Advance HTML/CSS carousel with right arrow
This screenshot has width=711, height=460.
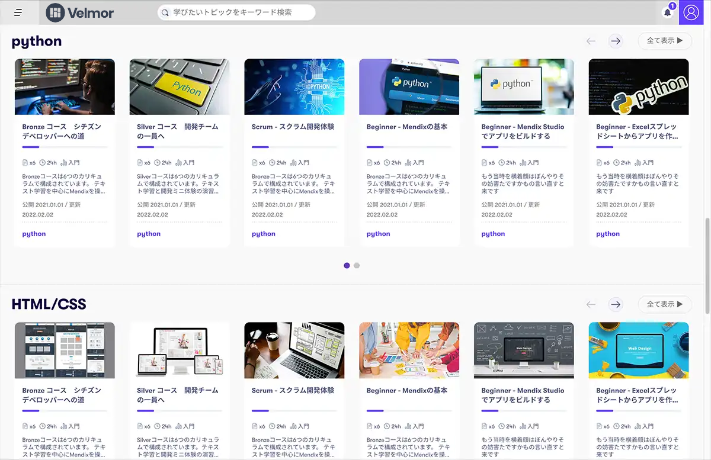point(616,304)
